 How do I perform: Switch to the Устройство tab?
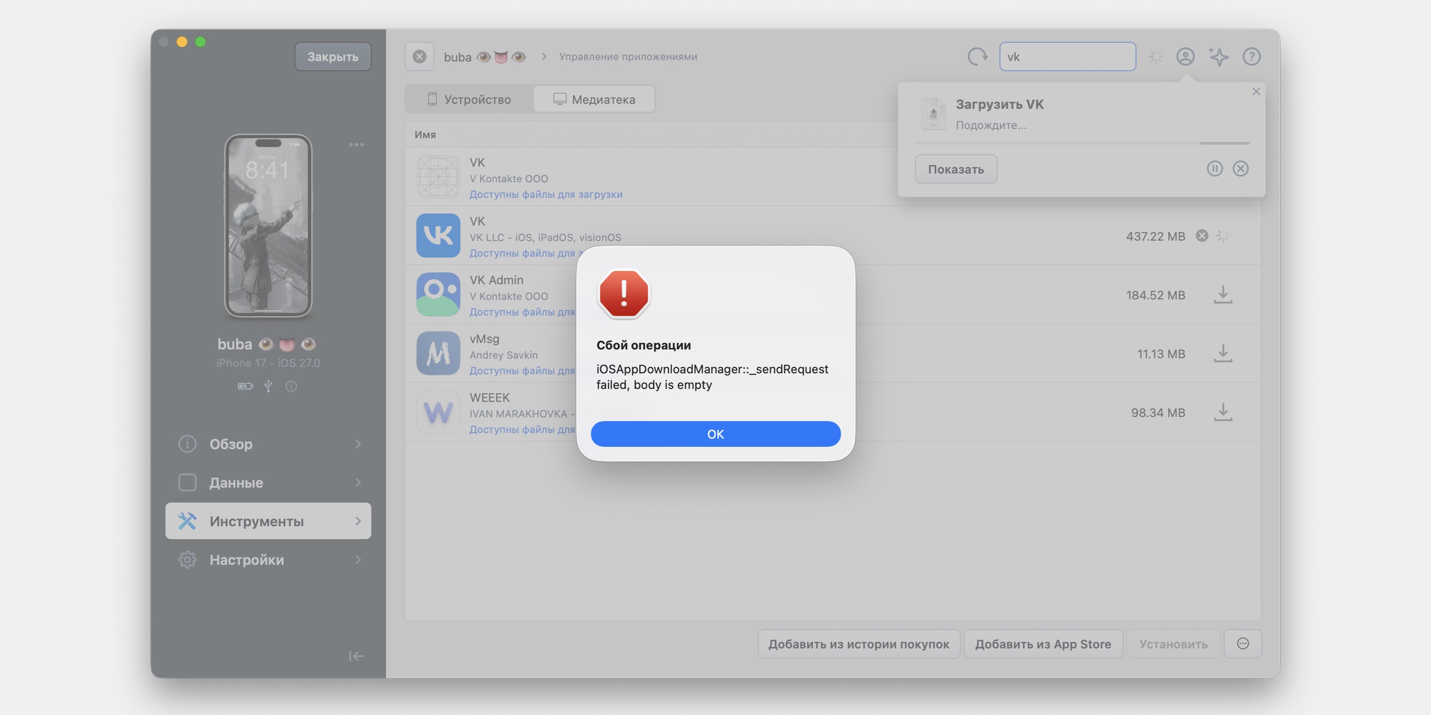469,100
